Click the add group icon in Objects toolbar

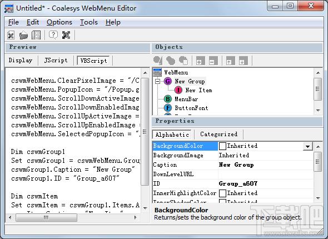coord(158,61)
